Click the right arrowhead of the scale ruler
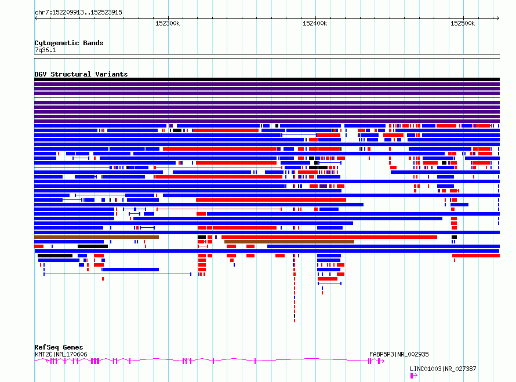The height and width of the screenshot is (382, 516). coord(498,19)
